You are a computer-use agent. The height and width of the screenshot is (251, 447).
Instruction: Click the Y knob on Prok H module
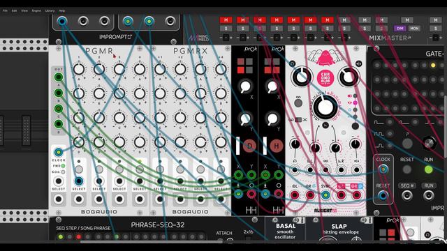click(x=272, y=119)
